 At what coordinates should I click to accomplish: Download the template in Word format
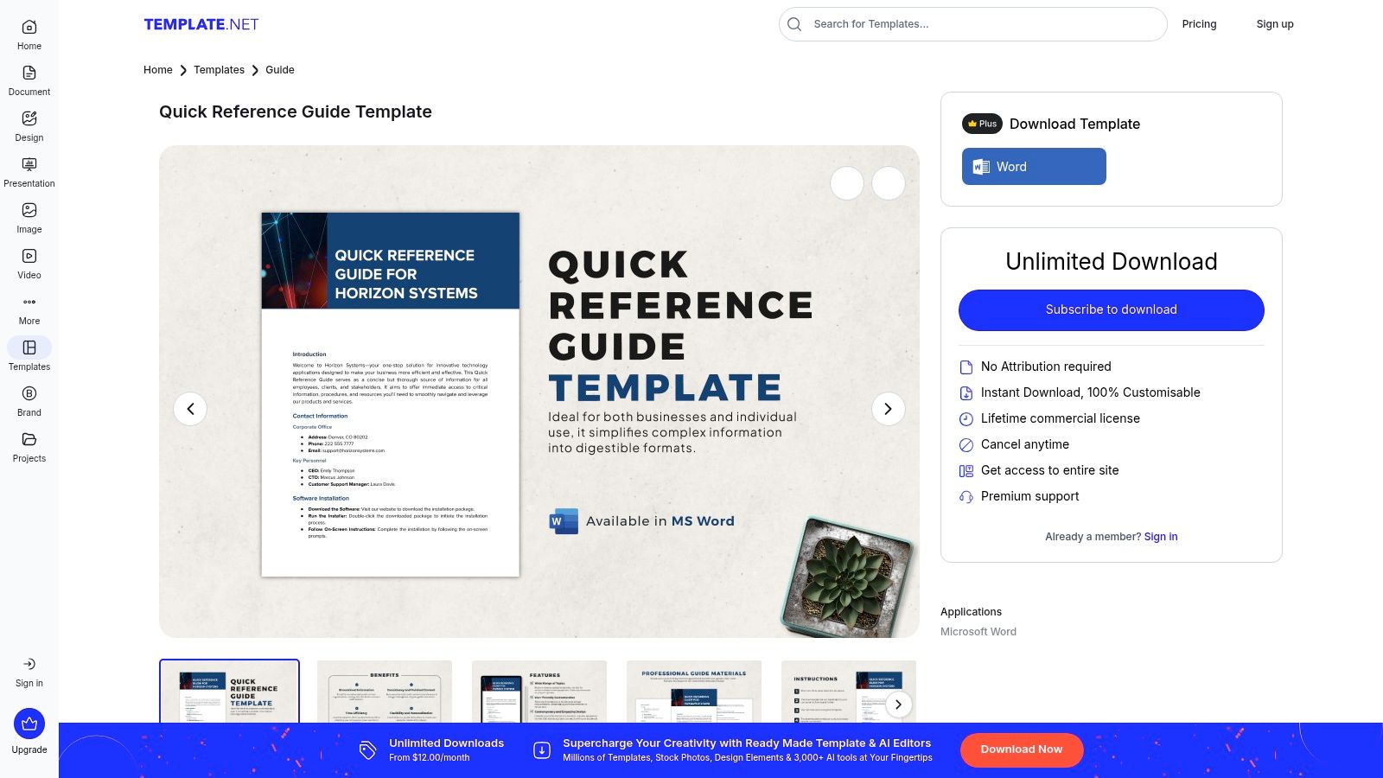tap(1033, 166)
